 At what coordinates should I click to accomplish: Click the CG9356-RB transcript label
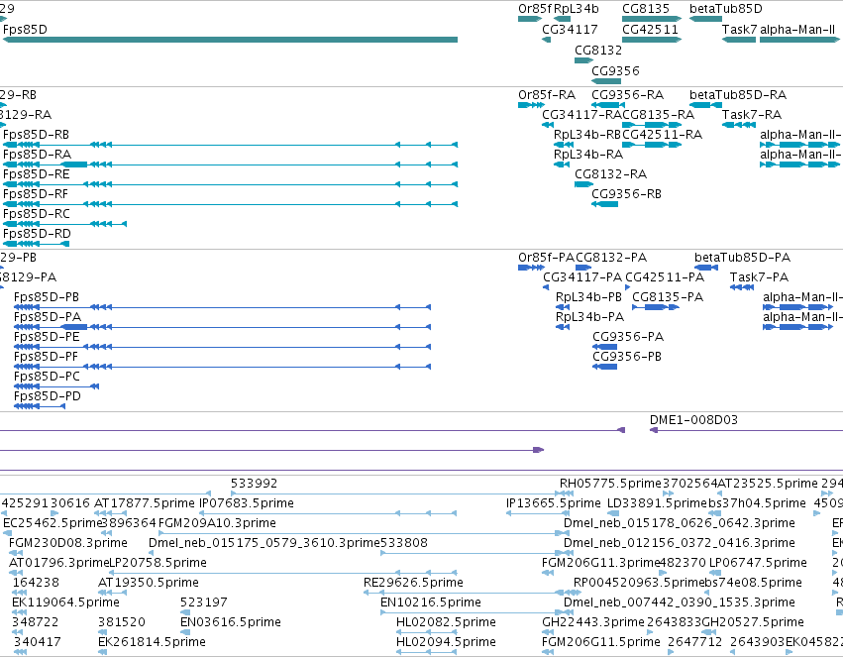[x=626, y=194]
